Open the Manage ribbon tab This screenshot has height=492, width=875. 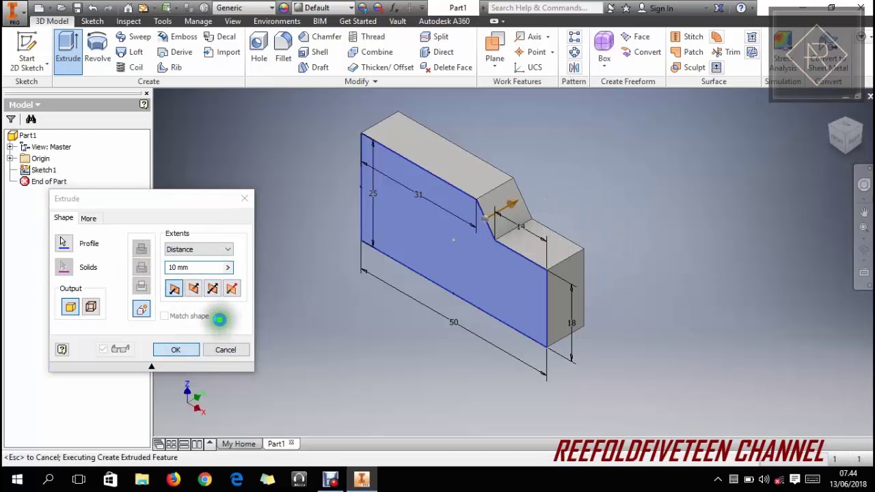[x=198, y=21]
